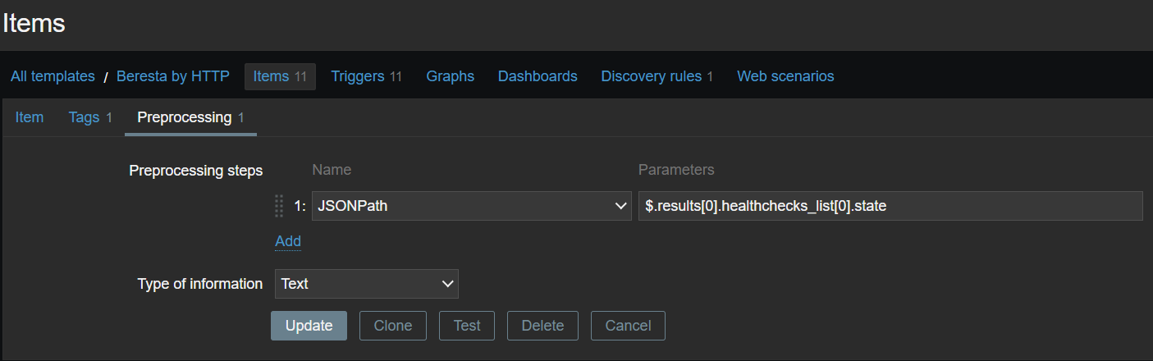Select the Items 11 navigation tab
The width and height of the screenshot is (1153, 361).
point(280,76)
